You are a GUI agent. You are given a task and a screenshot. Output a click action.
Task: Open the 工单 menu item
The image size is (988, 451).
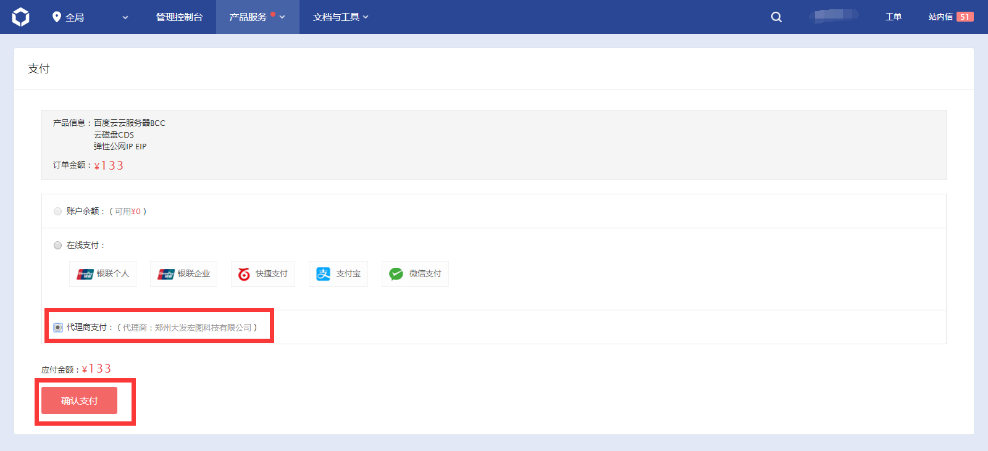893,17
